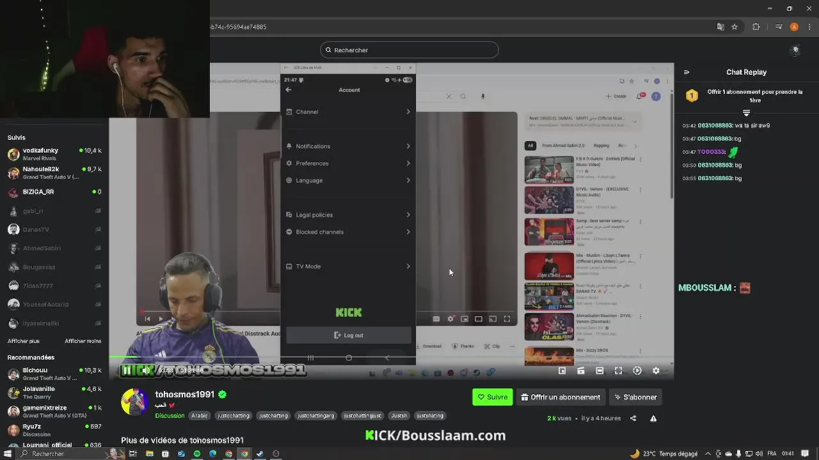Select From Ahmed Sabiri 2.0 filter chip
The image size is (819, 460).
click(x=563, y=146)
